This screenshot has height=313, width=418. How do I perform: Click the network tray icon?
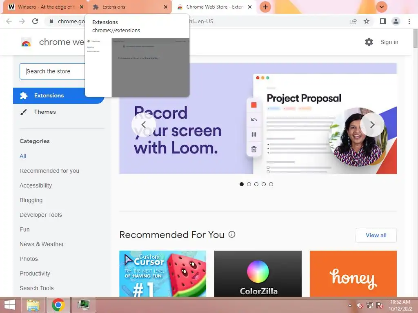coord(370,305)
